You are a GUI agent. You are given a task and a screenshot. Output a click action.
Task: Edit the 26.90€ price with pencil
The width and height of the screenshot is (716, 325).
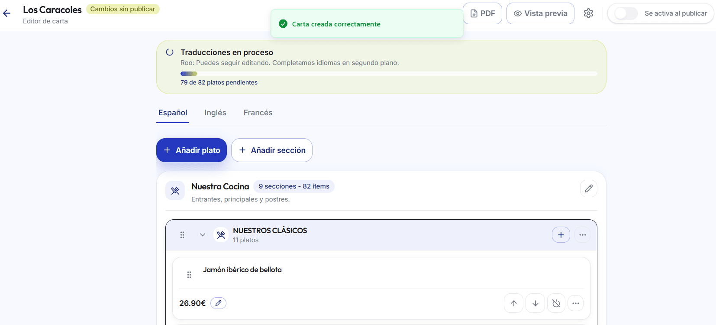pyautogui.click(x=218, y=303)
